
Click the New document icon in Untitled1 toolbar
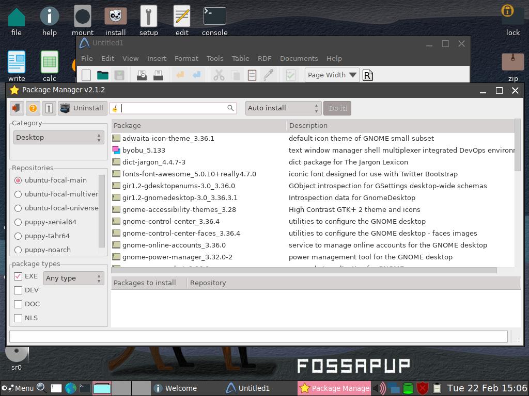[x=86, y=75]
